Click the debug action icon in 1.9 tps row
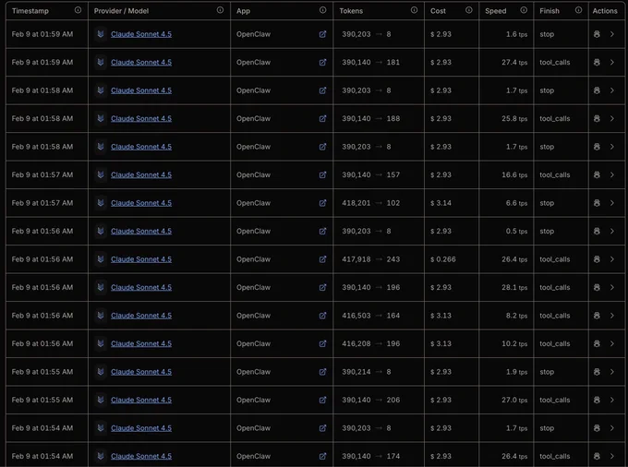 (597, 372)
